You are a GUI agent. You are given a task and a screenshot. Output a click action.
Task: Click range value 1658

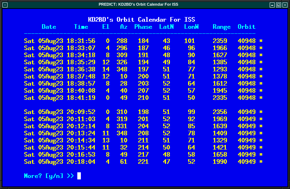[220, 154]
